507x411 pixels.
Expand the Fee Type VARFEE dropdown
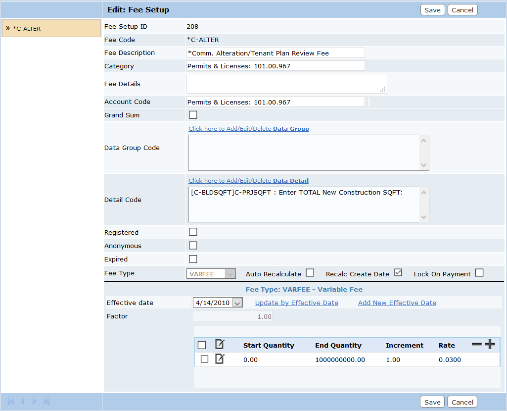coord(230,274)
